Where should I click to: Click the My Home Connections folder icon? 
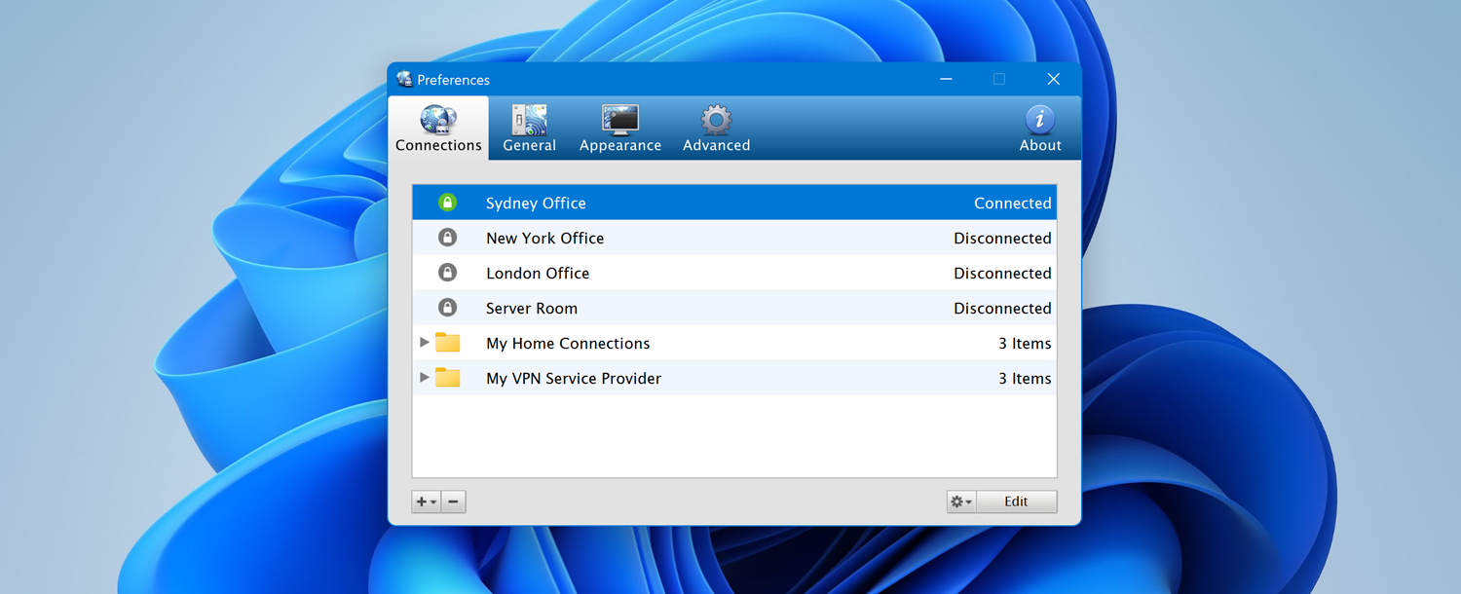point(447,343)
